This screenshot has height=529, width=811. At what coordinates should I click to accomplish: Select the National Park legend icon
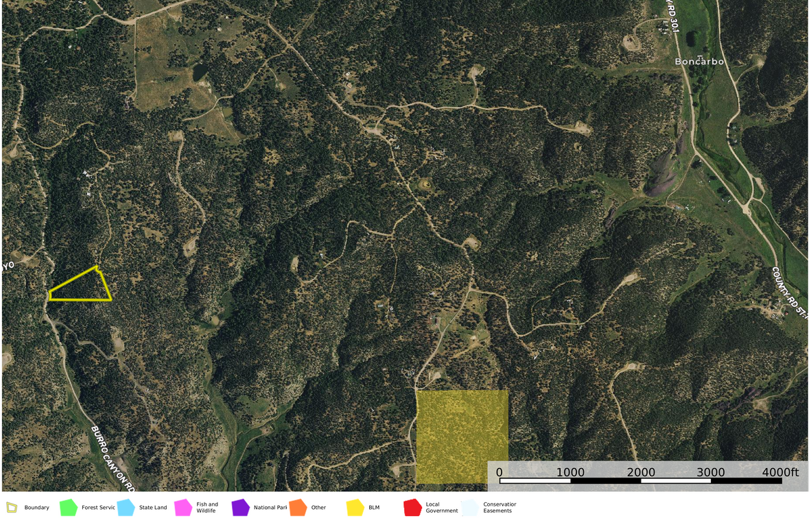pos(240,507)
